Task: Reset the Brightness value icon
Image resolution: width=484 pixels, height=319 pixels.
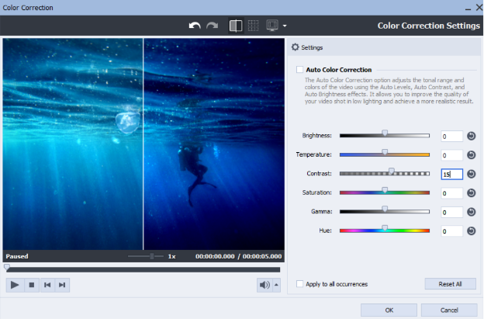Action: click(471, 136)
